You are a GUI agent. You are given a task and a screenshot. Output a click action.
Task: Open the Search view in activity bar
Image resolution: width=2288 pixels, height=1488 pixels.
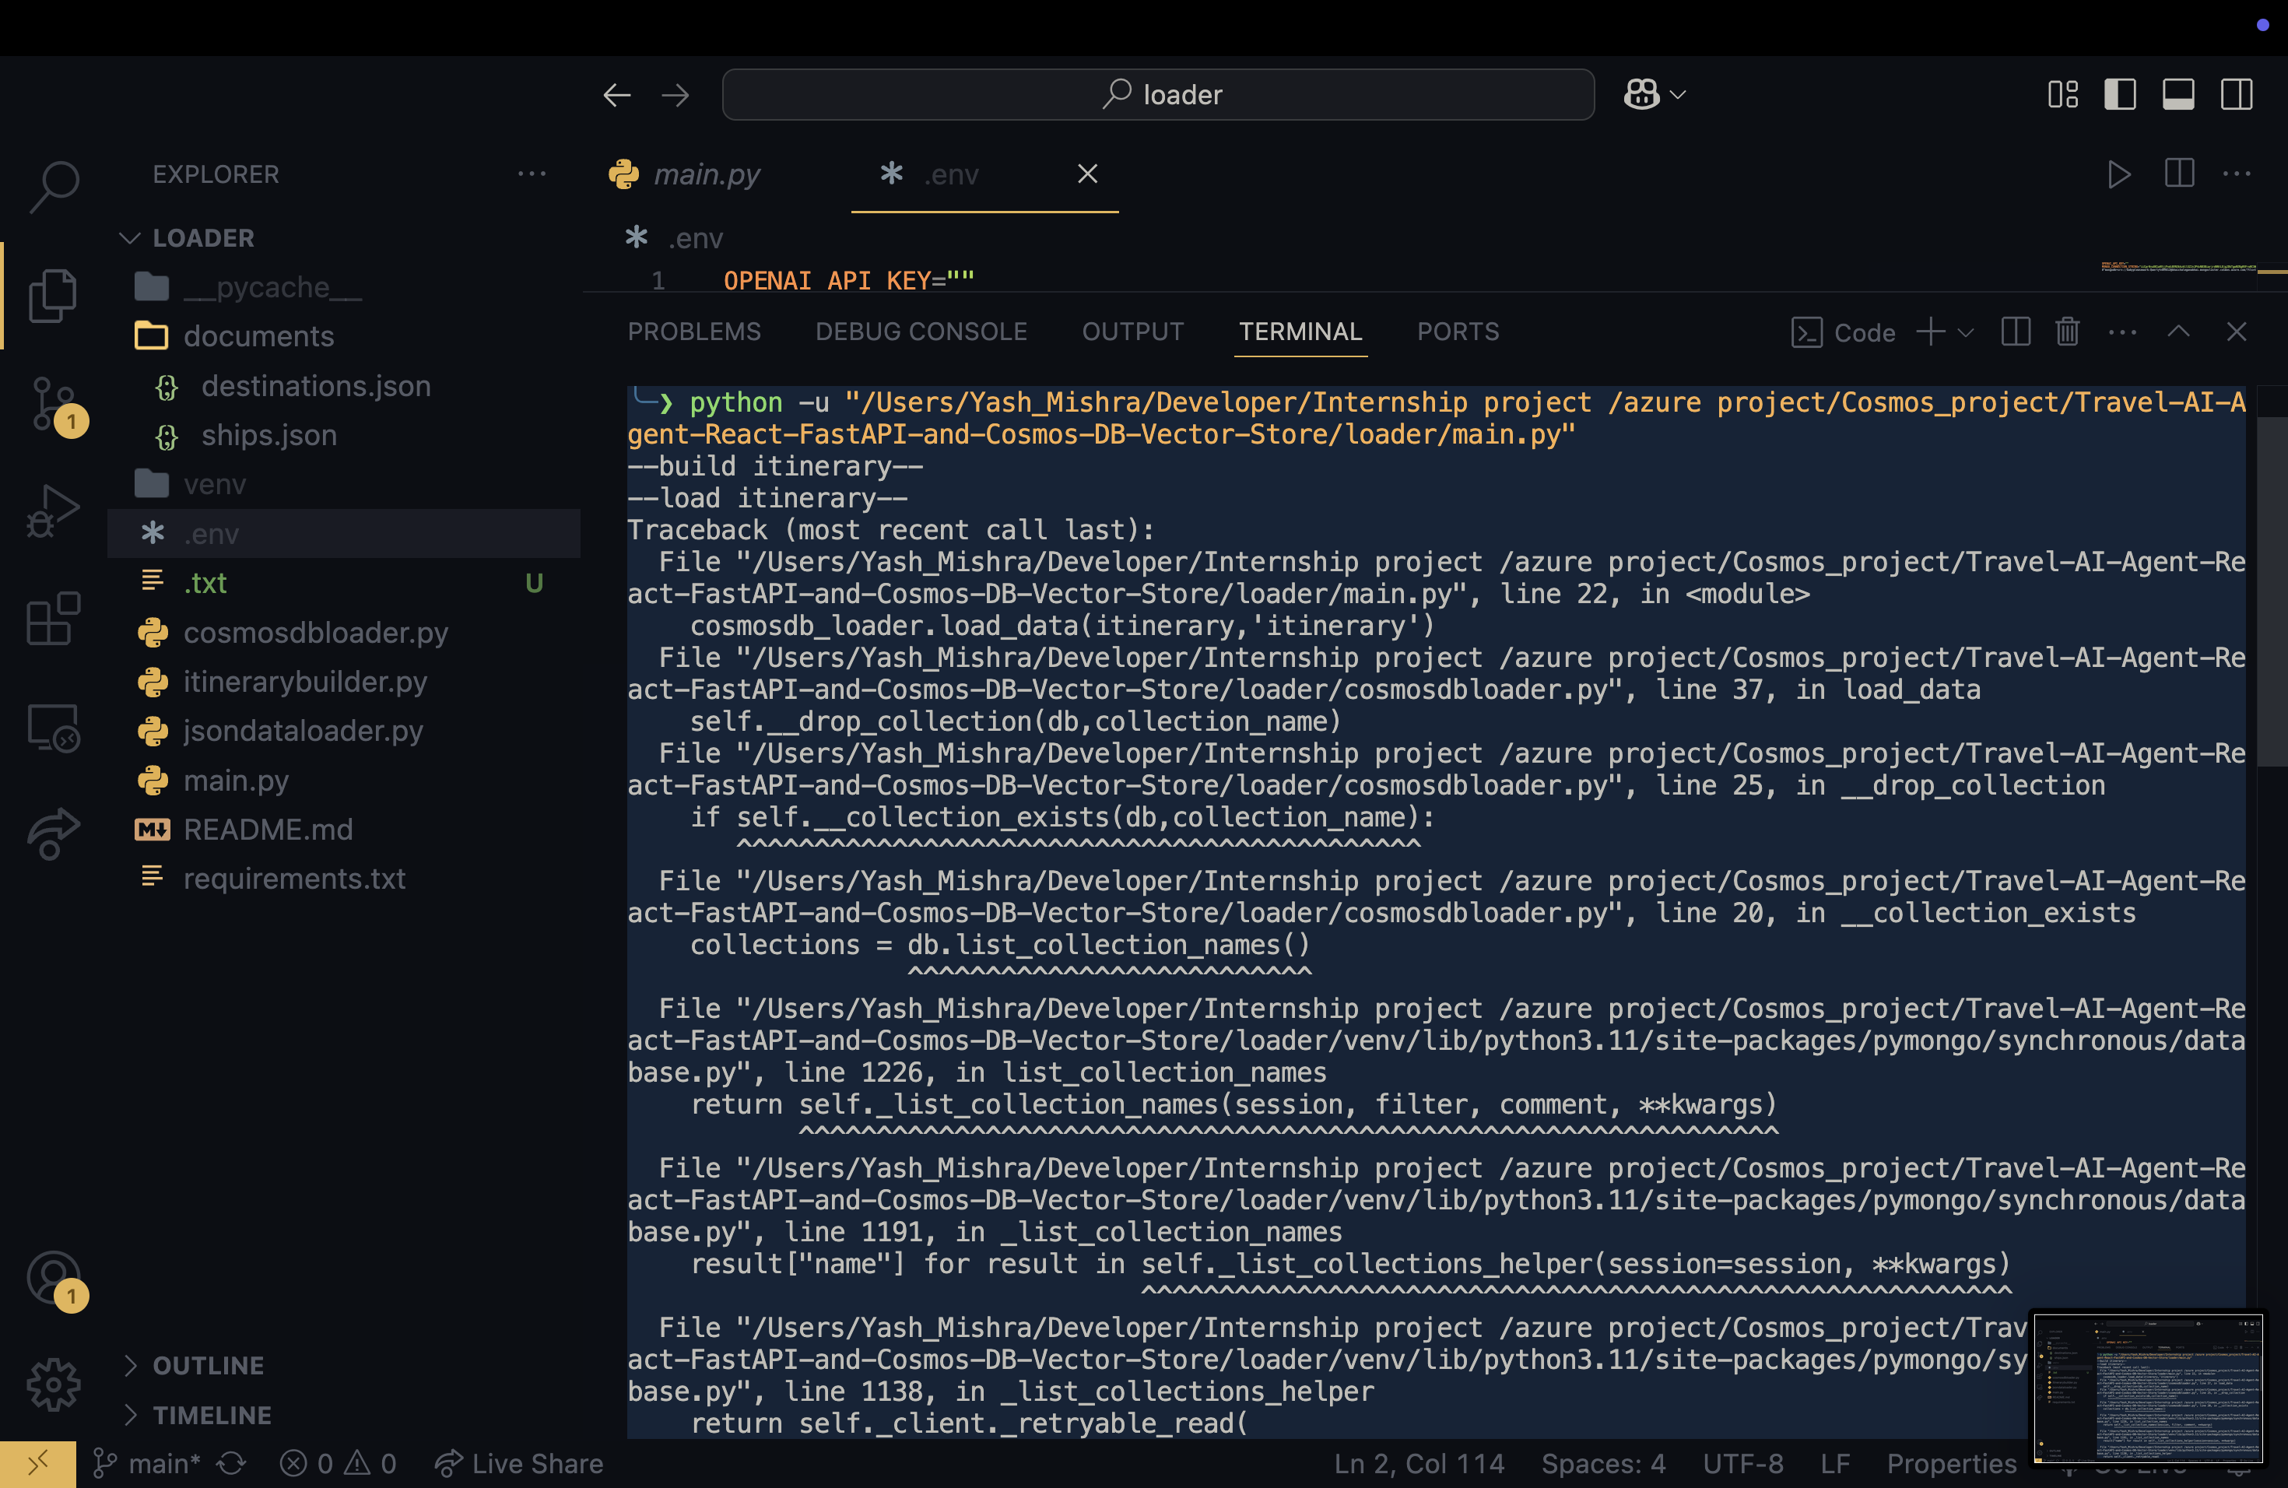pos(54,185)
